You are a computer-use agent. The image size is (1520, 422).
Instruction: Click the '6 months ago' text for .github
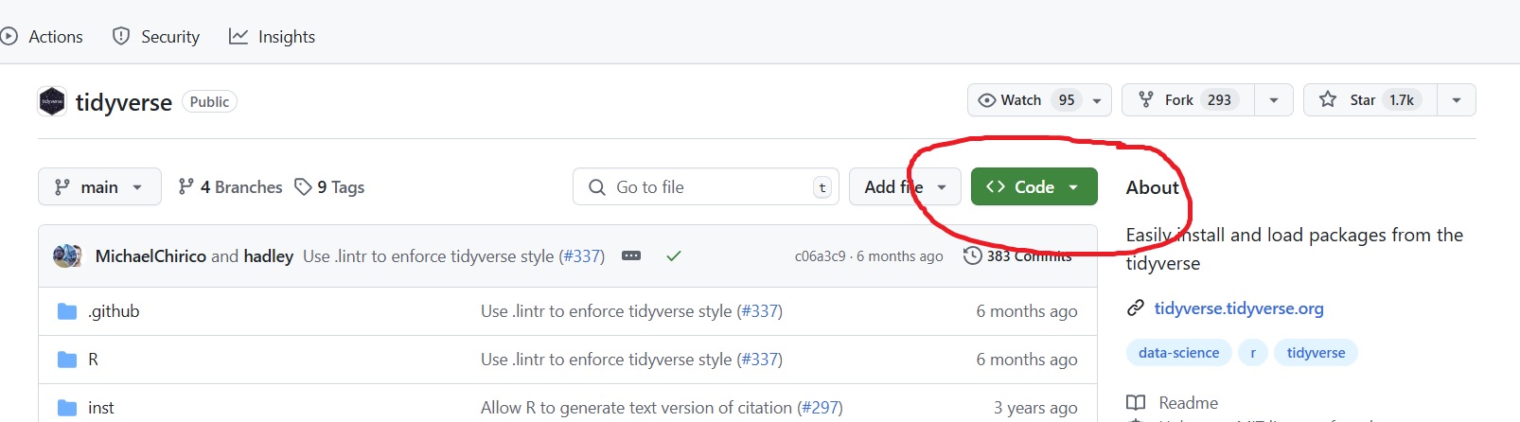pos(1027,311)
